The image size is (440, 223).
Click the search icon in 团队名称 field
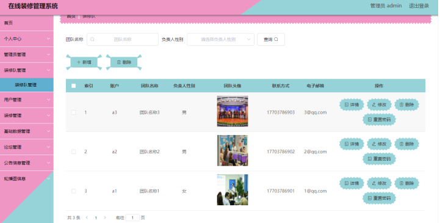tap(92, 39)
